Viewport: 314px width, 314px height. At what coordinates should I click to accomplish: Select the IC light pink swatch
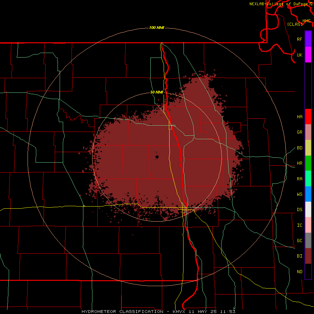(308, 225)
